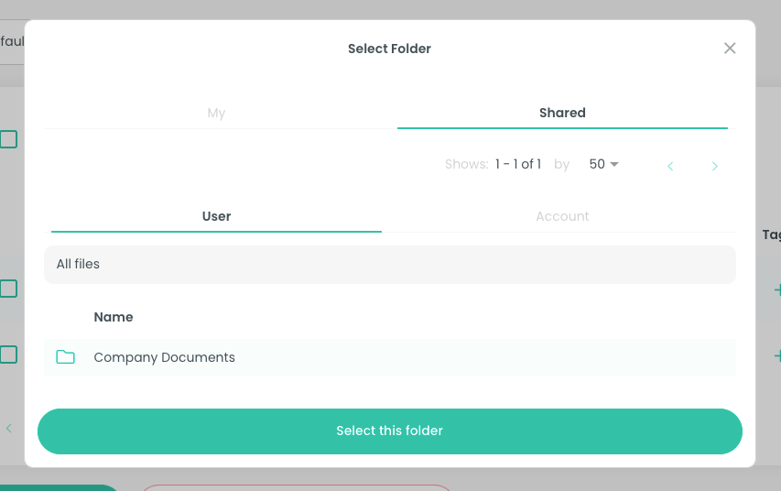Click the lower green plus icon at right edge
Image resolution: width=781 pixels, height=491 pixels.
point(776,355)
